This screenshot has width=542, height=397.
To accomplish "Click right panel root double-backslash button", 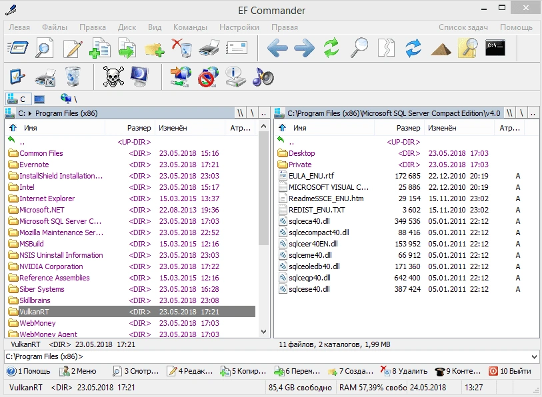I will pos(509,113).
